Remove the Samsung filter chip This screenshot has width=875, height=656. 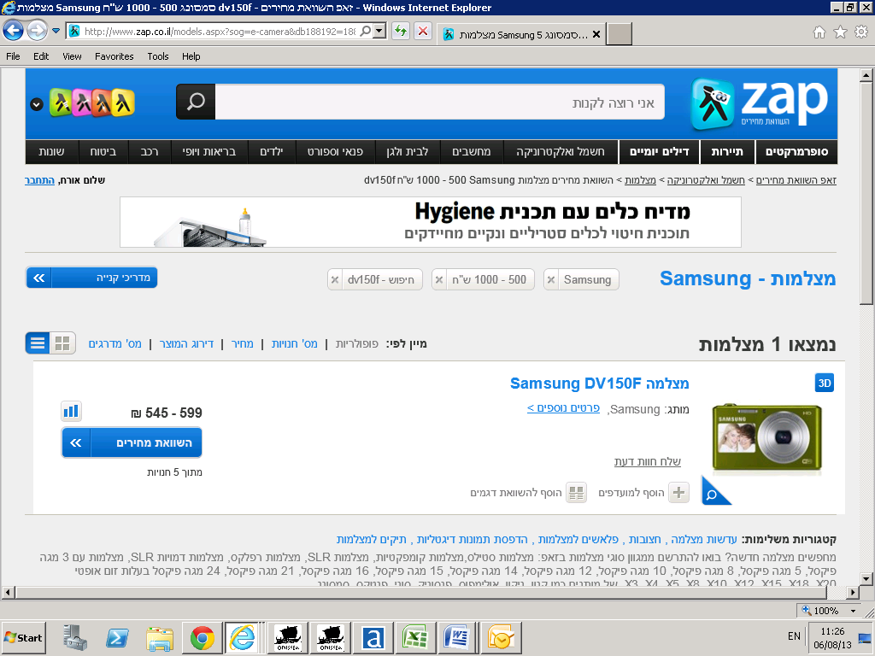(x=551, y=279)
